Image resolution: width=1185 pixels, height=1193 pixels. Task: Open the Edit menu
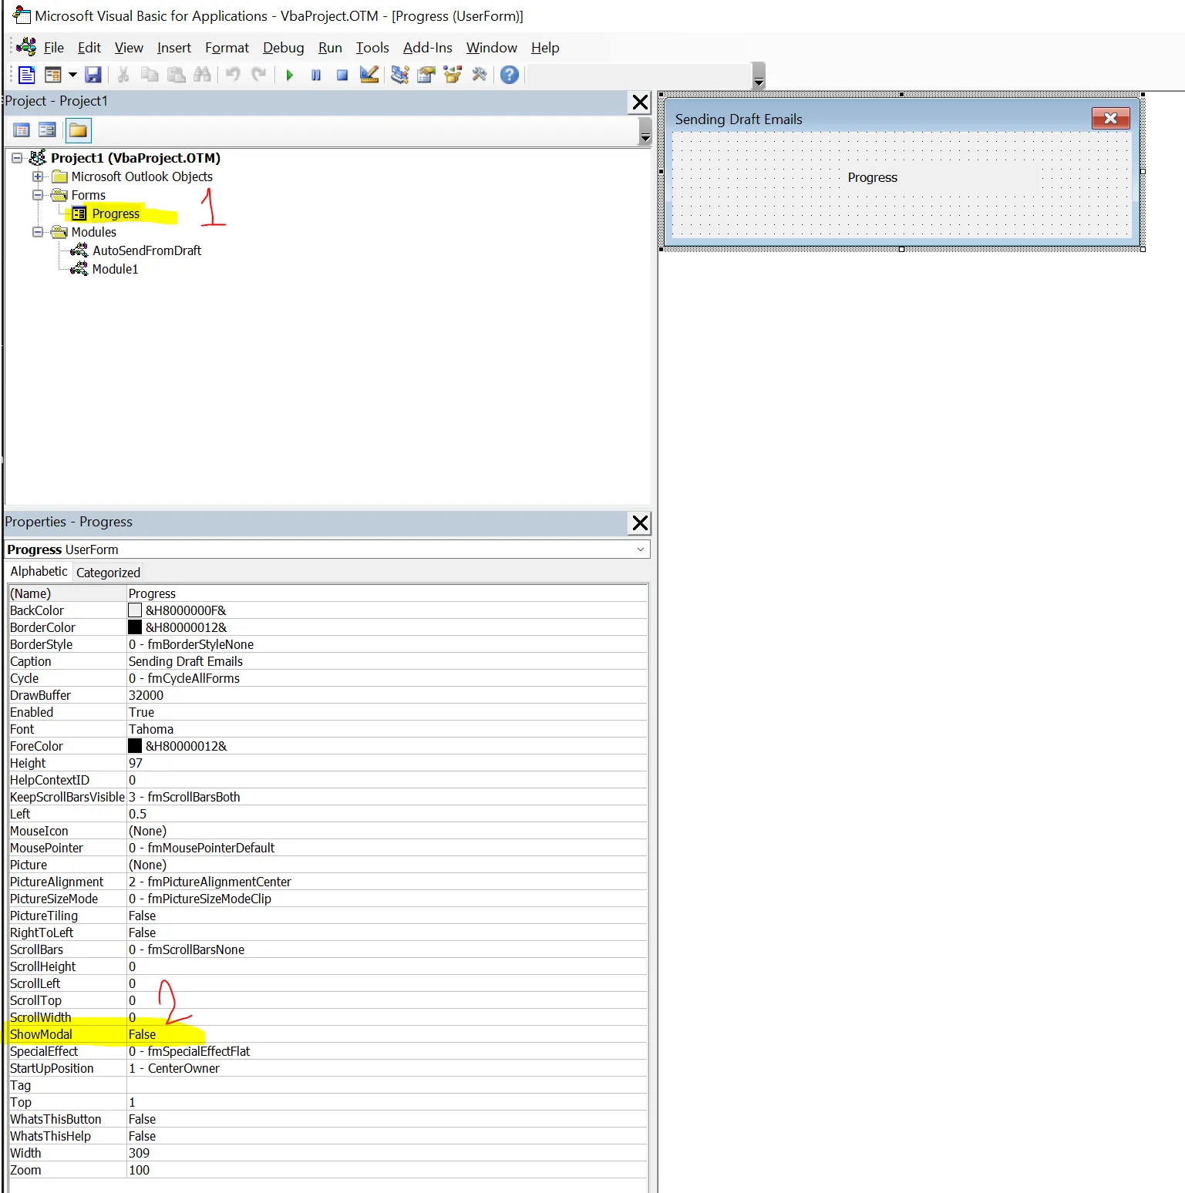pyautogui.click(x=89, y=48)
